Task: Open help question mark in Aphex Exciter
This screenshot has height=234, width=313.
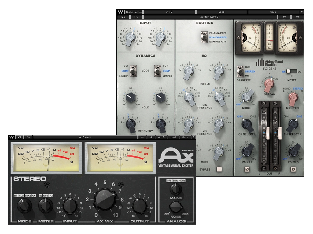Action: click(x=193, y=137)
